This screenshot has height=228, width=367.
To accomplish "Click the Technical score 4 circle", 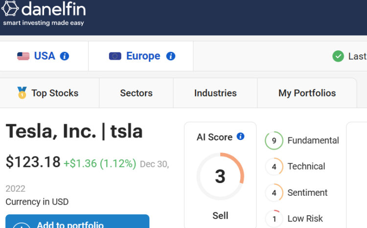I will tap(274, 167).
